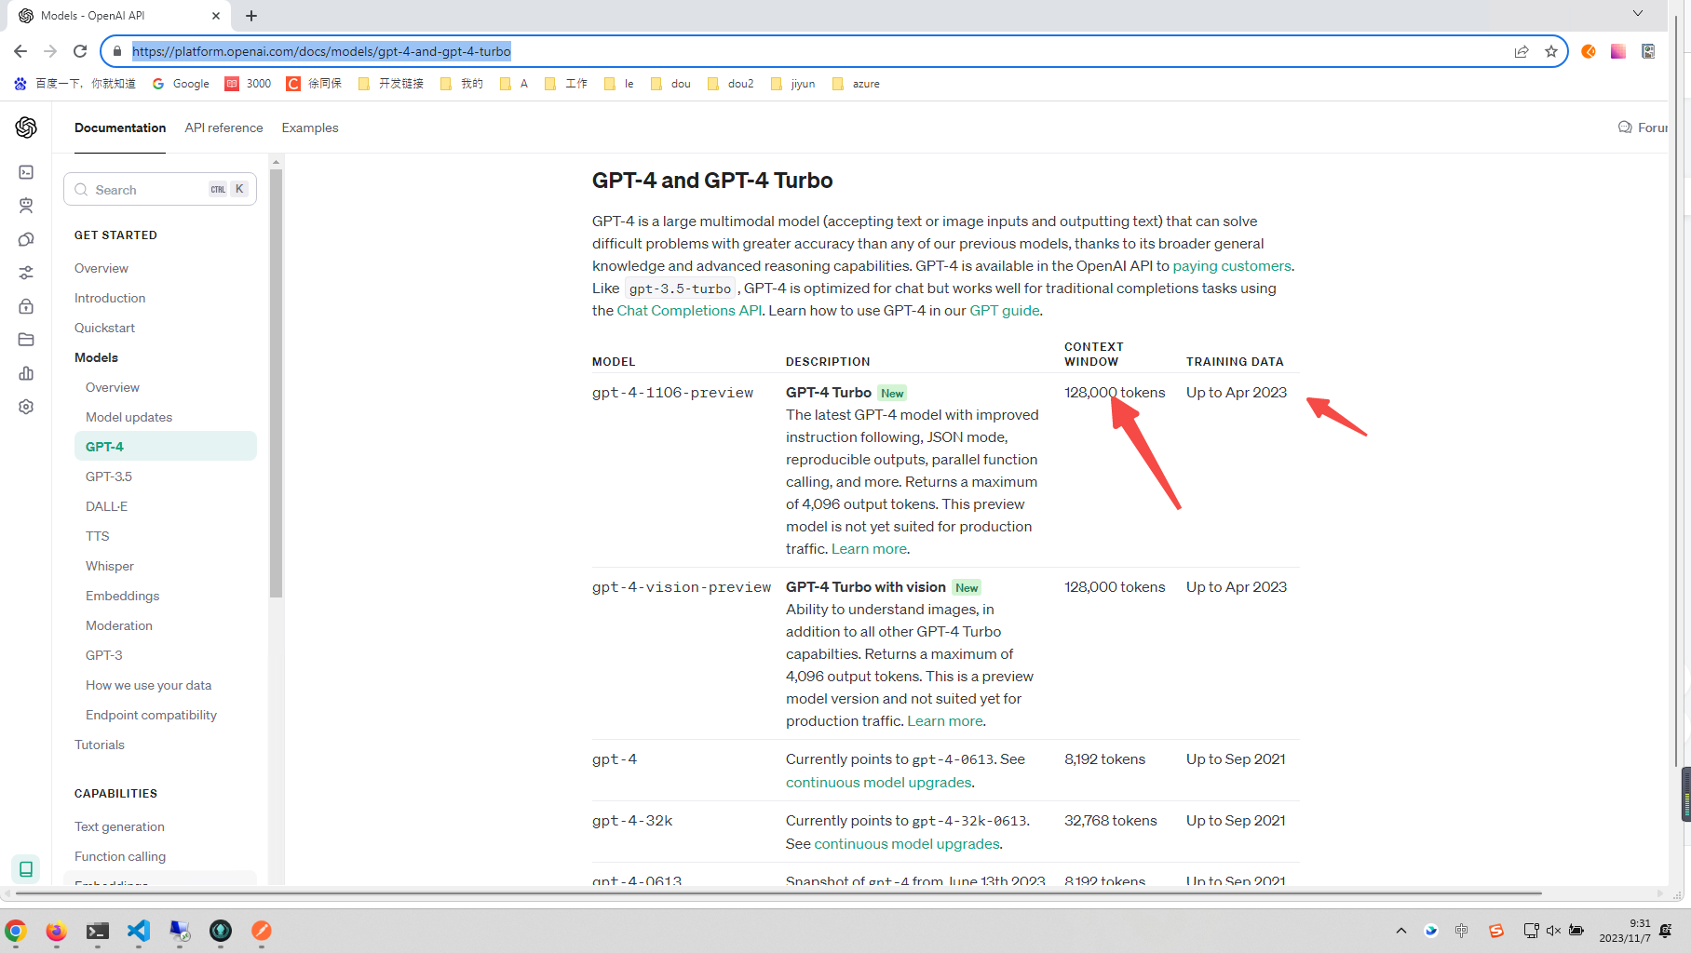The image size is (1691, 953).
Task: Click Learn more in gpt-4-vision-preview row
Action: pyautogui.click(x=945, y=720)
